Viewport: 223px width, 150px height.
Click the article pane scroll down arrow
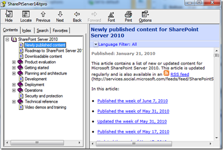[216, 137]
